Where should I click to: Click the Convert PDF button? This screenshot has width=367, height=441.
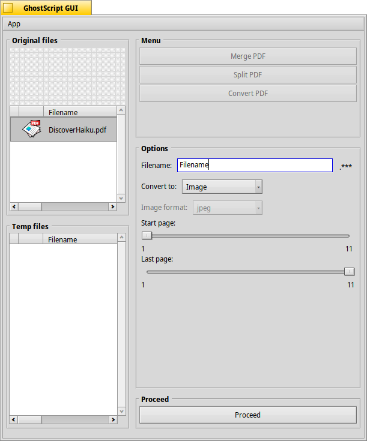pos(247,94)
